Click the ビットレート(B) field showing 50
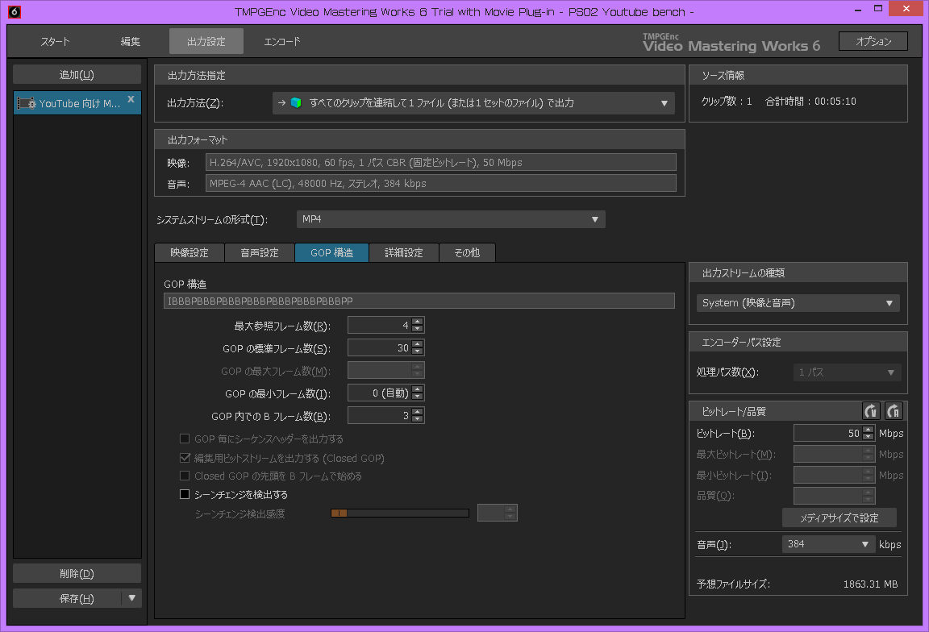Screen dimensions: 929x632 click(x=828, y=433)
